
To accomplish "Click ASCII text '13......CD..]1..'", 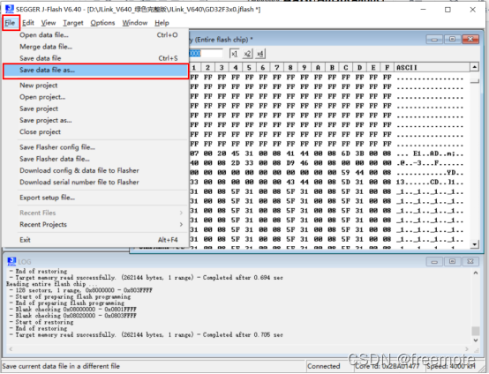I will 430,182.
